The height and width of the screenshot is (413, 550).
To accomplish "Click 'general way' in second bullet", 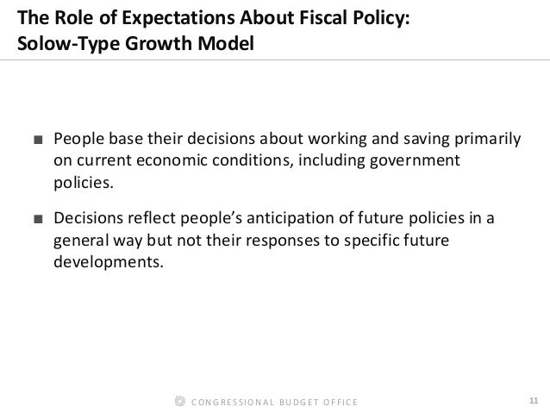I will (x=98, y=241).
